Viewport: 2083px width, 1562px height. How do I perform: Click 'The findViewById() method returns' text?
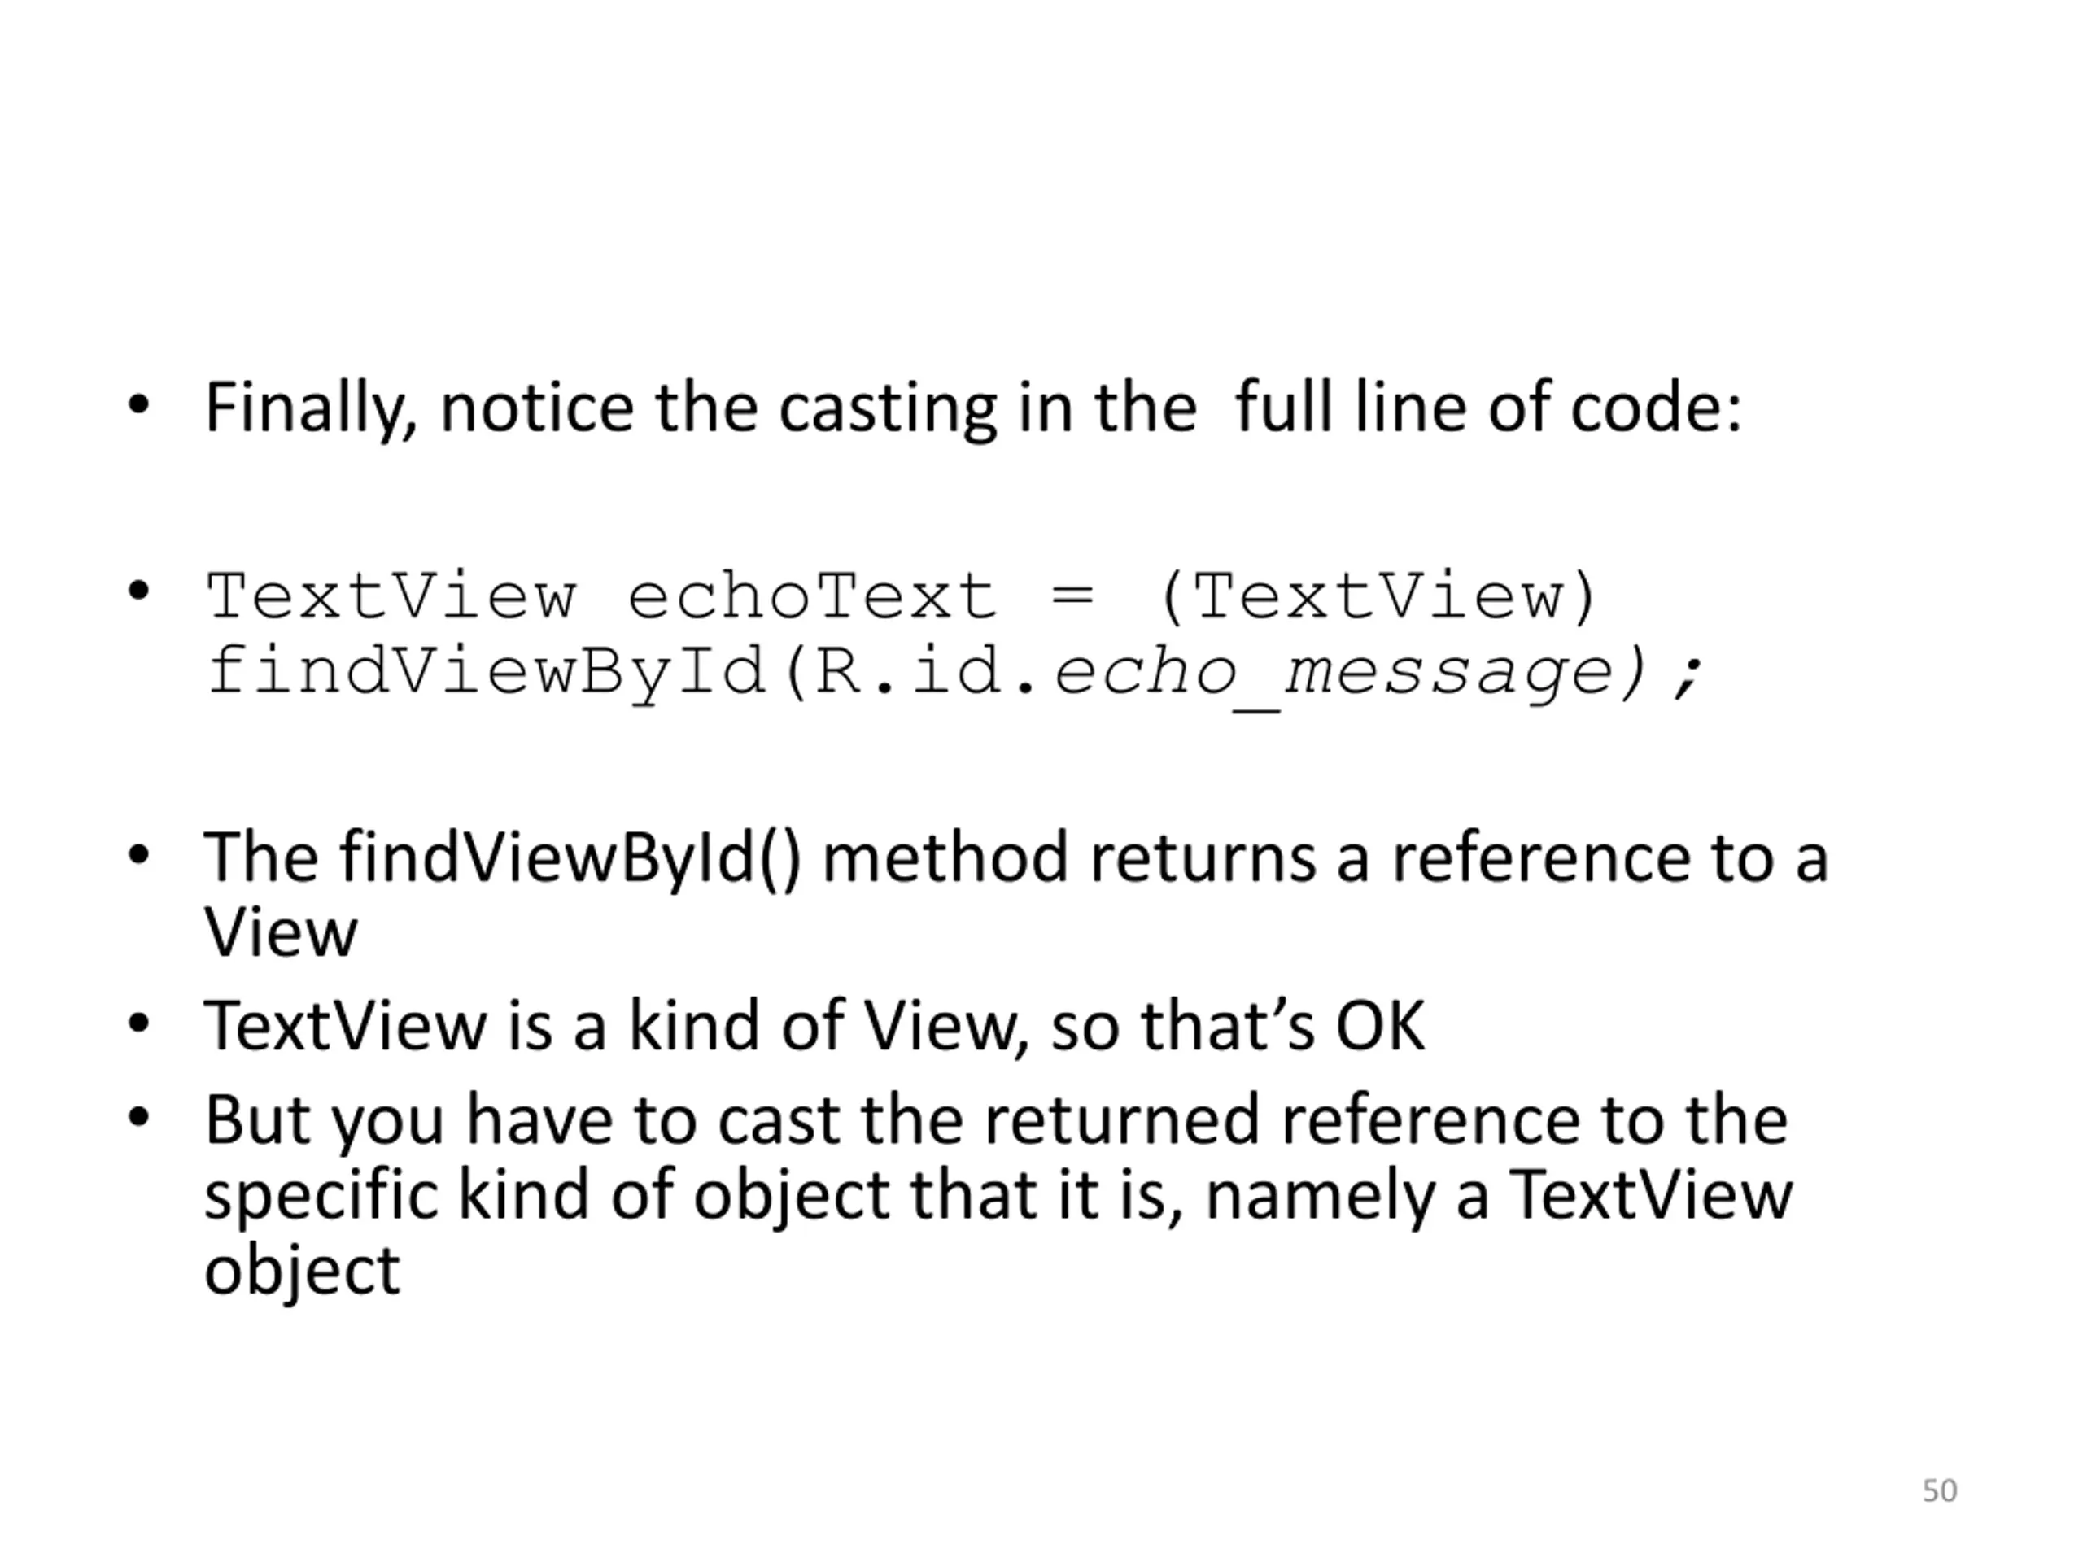click(760, 857)
